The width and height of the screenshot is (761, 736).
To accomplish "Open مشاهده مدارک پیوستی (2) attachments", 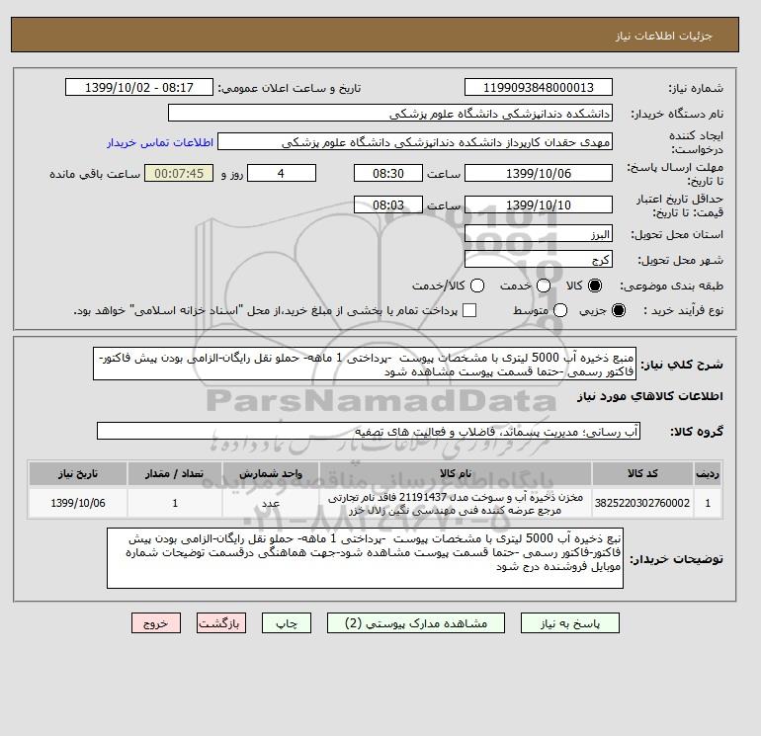I will pos(416,623).
